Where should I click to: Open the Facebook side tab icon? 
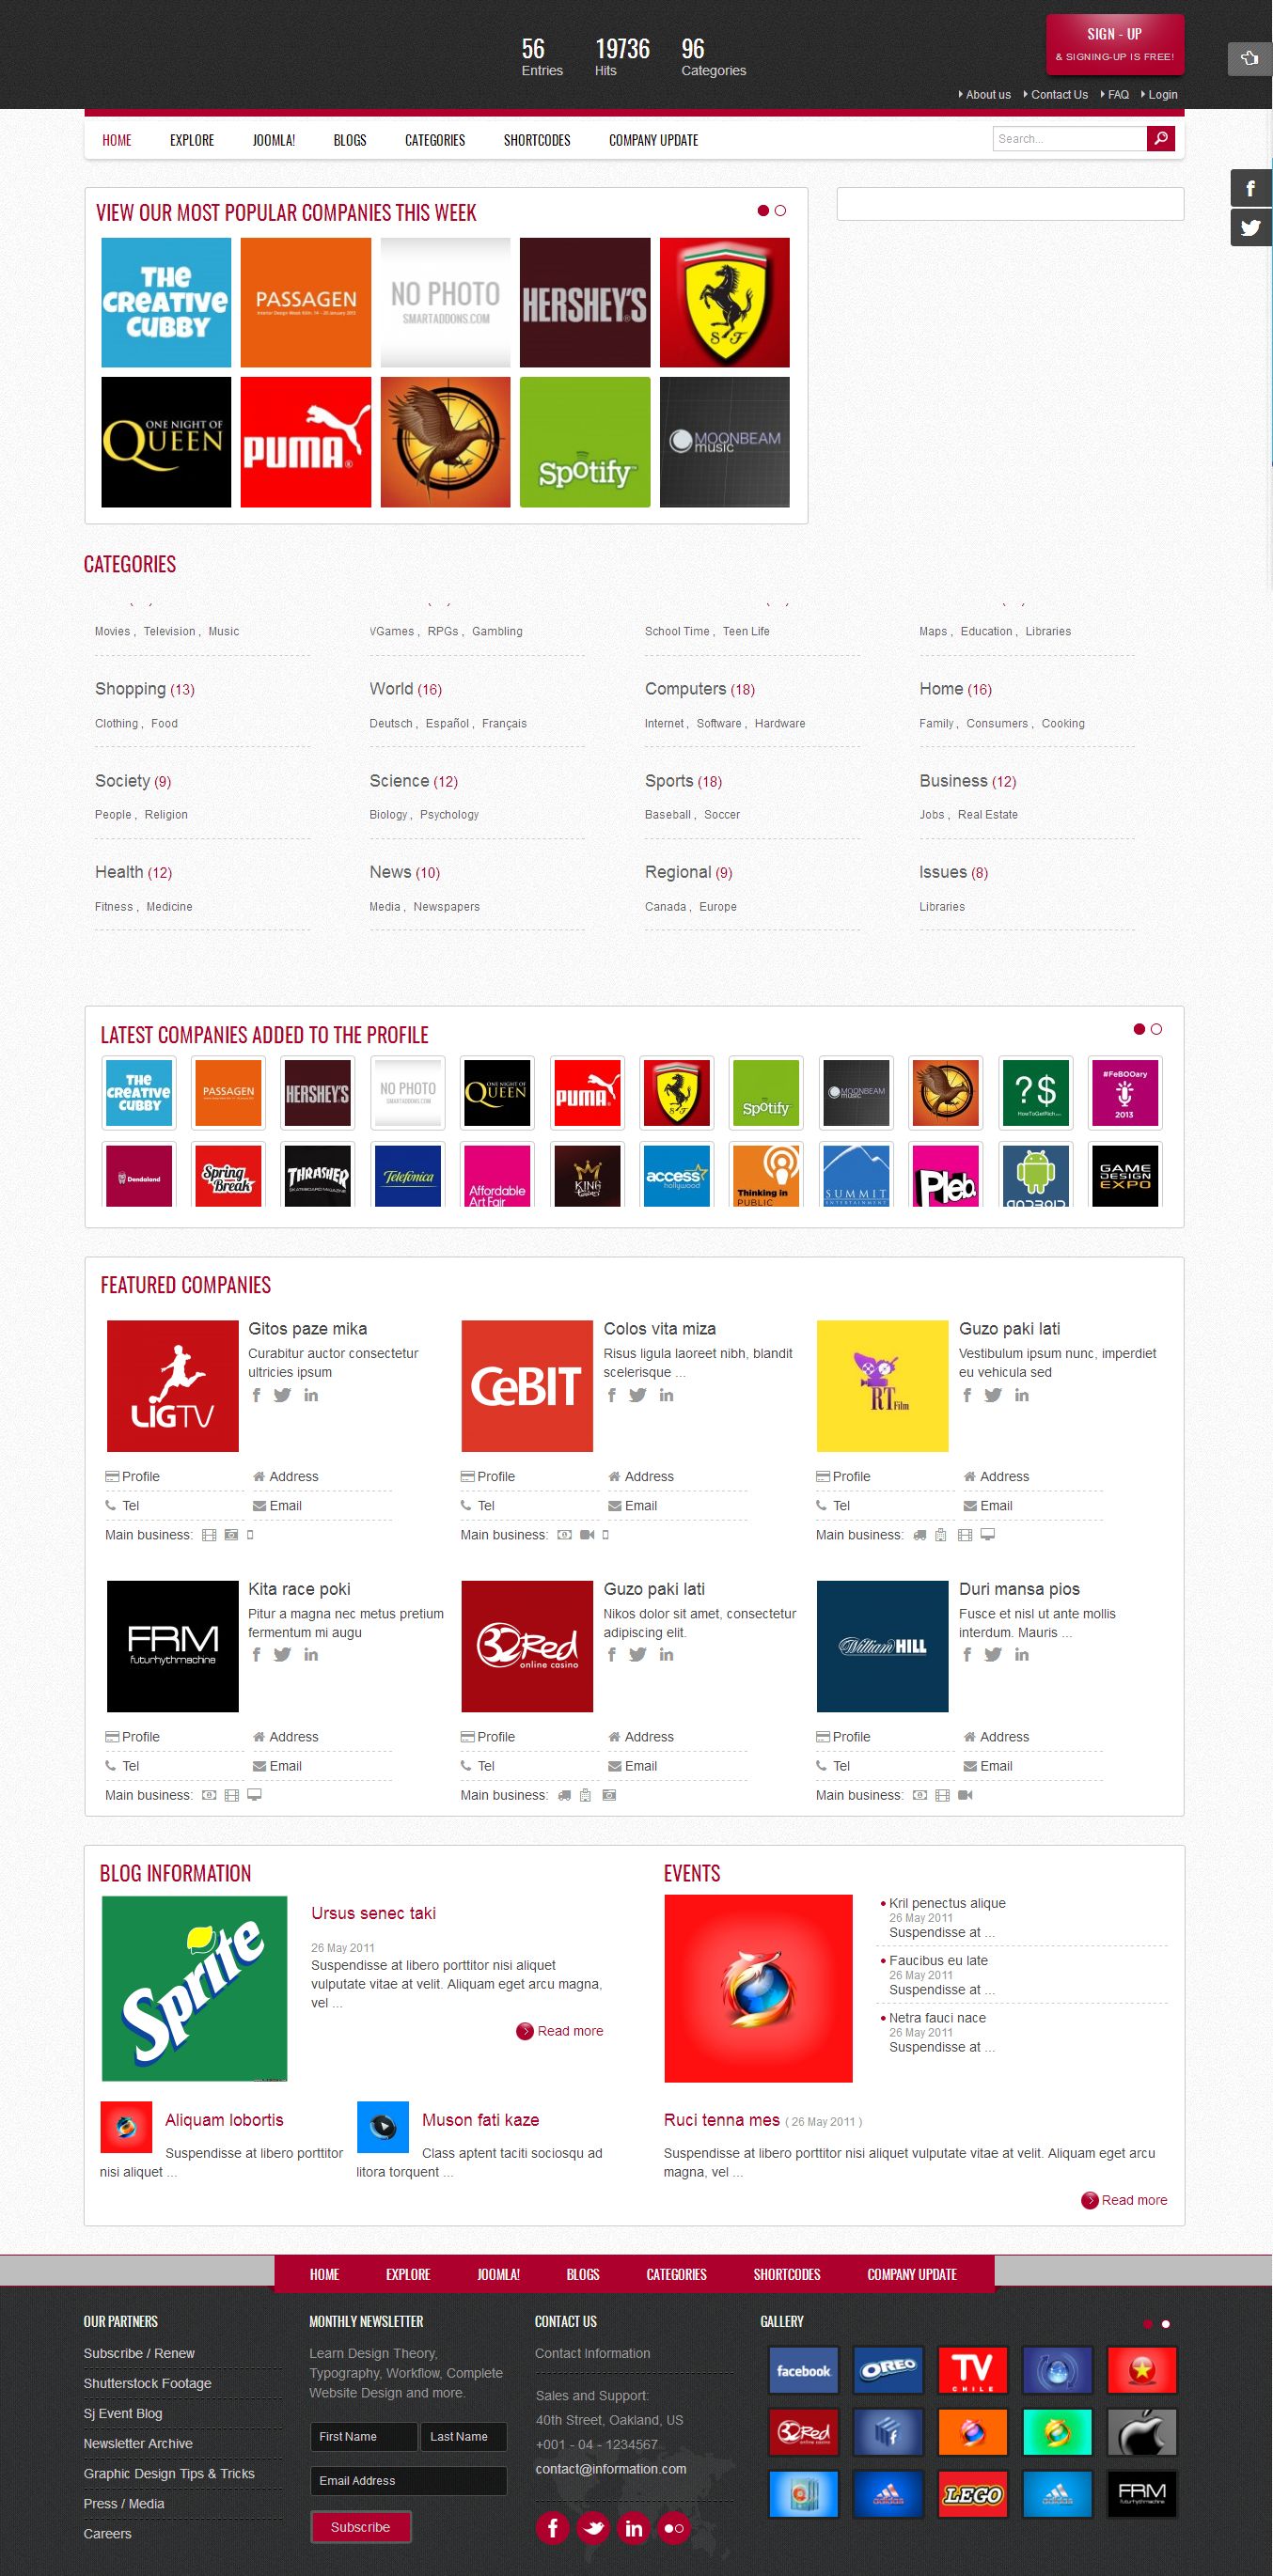[x=1250, y=188]
